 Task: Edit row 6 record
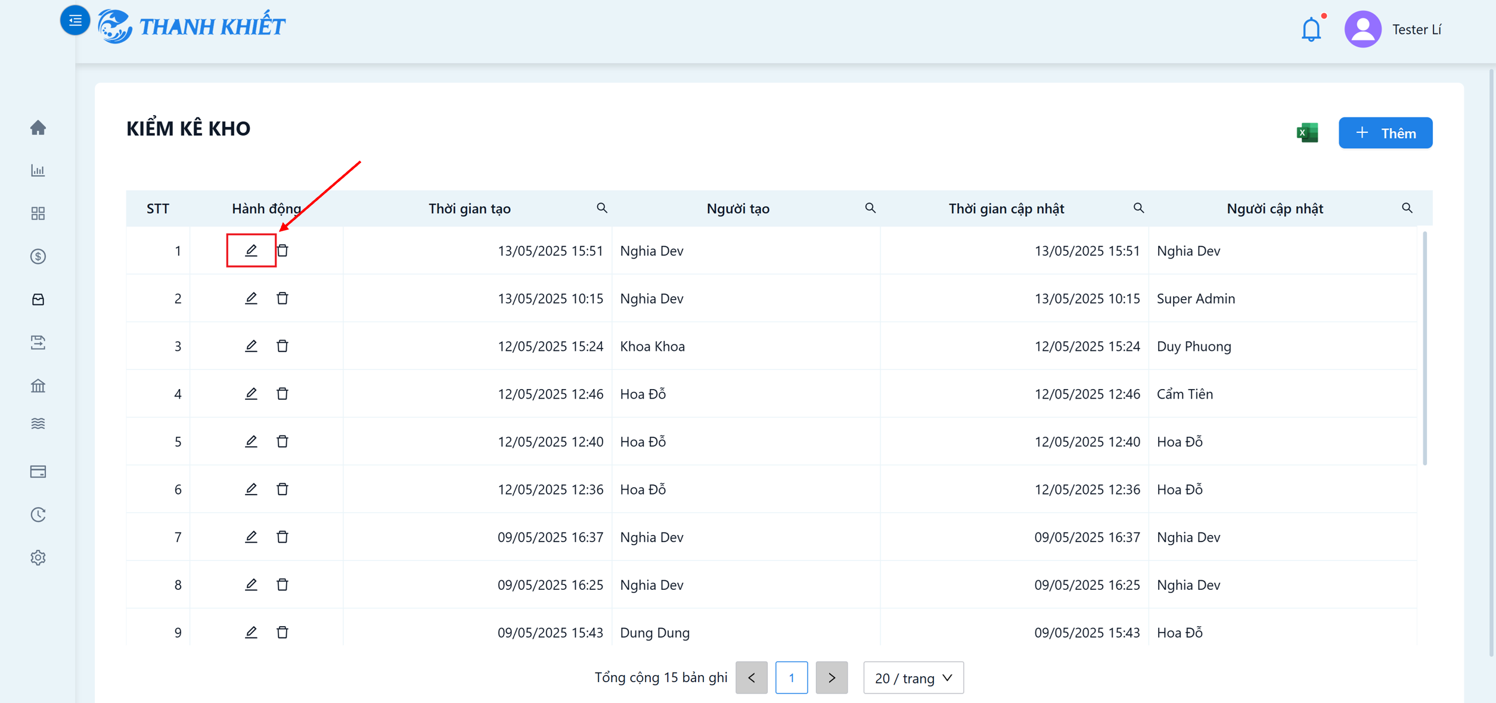[x=251, y=489]
